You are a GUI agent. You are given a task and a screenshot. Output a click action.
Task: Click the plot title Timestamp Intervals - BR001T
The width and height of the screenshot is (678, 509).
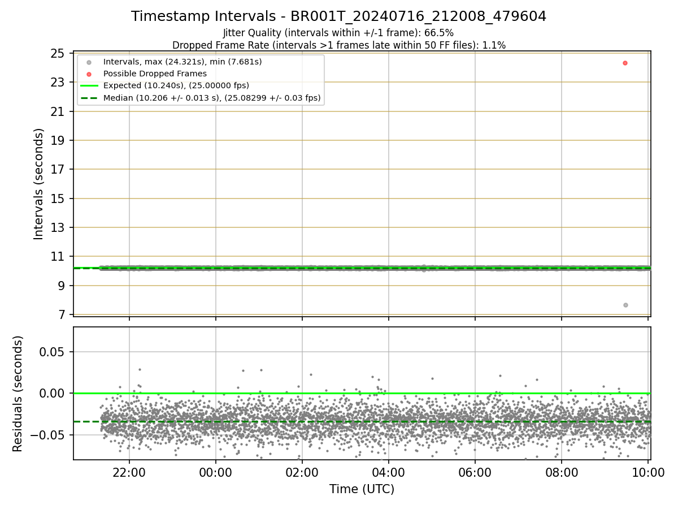[338, 16]
